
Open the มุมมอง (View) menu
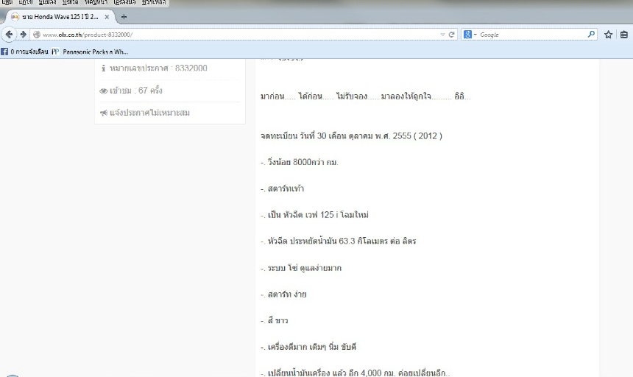point(47,2)
